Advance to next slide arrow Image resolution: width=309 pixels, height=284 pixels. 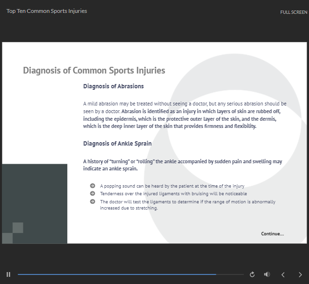tap(300, 274)
